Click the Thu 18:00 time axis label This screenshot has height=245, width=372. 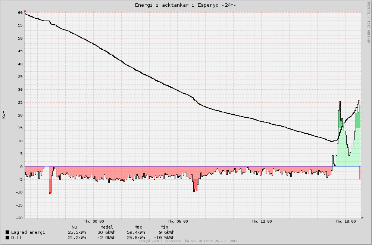coord(345,221)
